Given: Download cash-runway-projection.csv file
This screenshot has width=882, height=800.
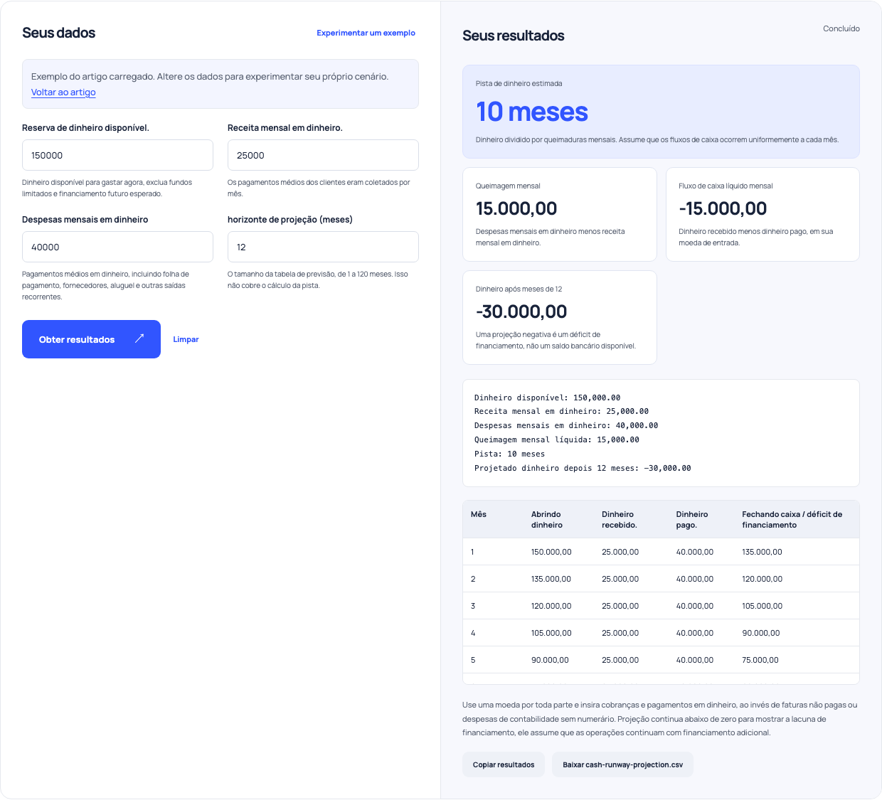Looking at the screenshot, I should coord(622,764).
